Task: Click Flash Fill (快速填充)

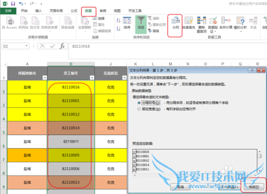Action: click(x=189, y=23)
